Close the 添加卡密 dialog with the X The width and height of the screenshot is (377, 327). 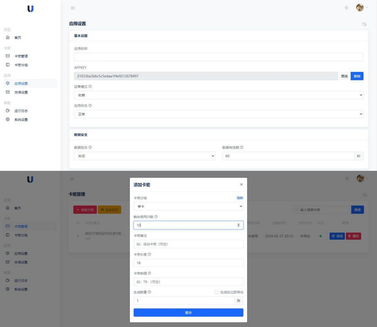coord(241,185)
